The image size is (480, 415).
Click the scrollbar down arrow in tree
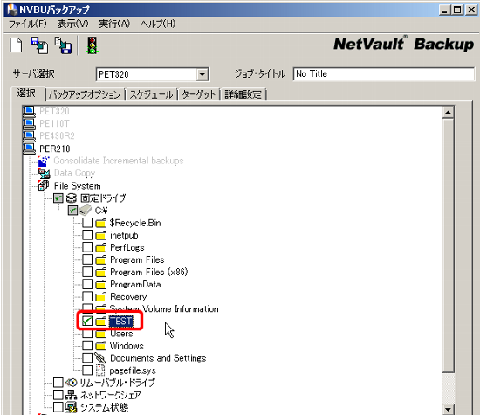[x=448, y=409]
